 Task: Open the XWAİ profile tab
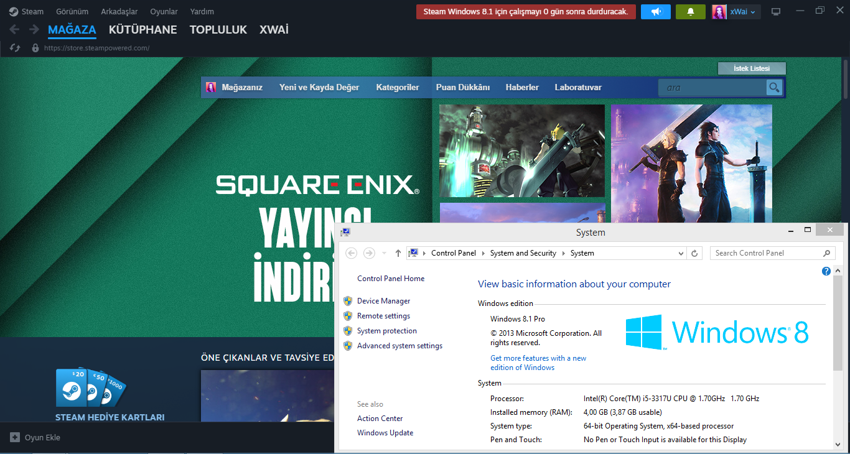coord(274,29)
